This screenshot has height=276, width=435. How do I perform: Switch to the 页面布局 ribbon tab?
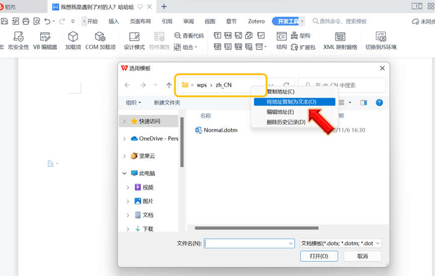point(140,21)
